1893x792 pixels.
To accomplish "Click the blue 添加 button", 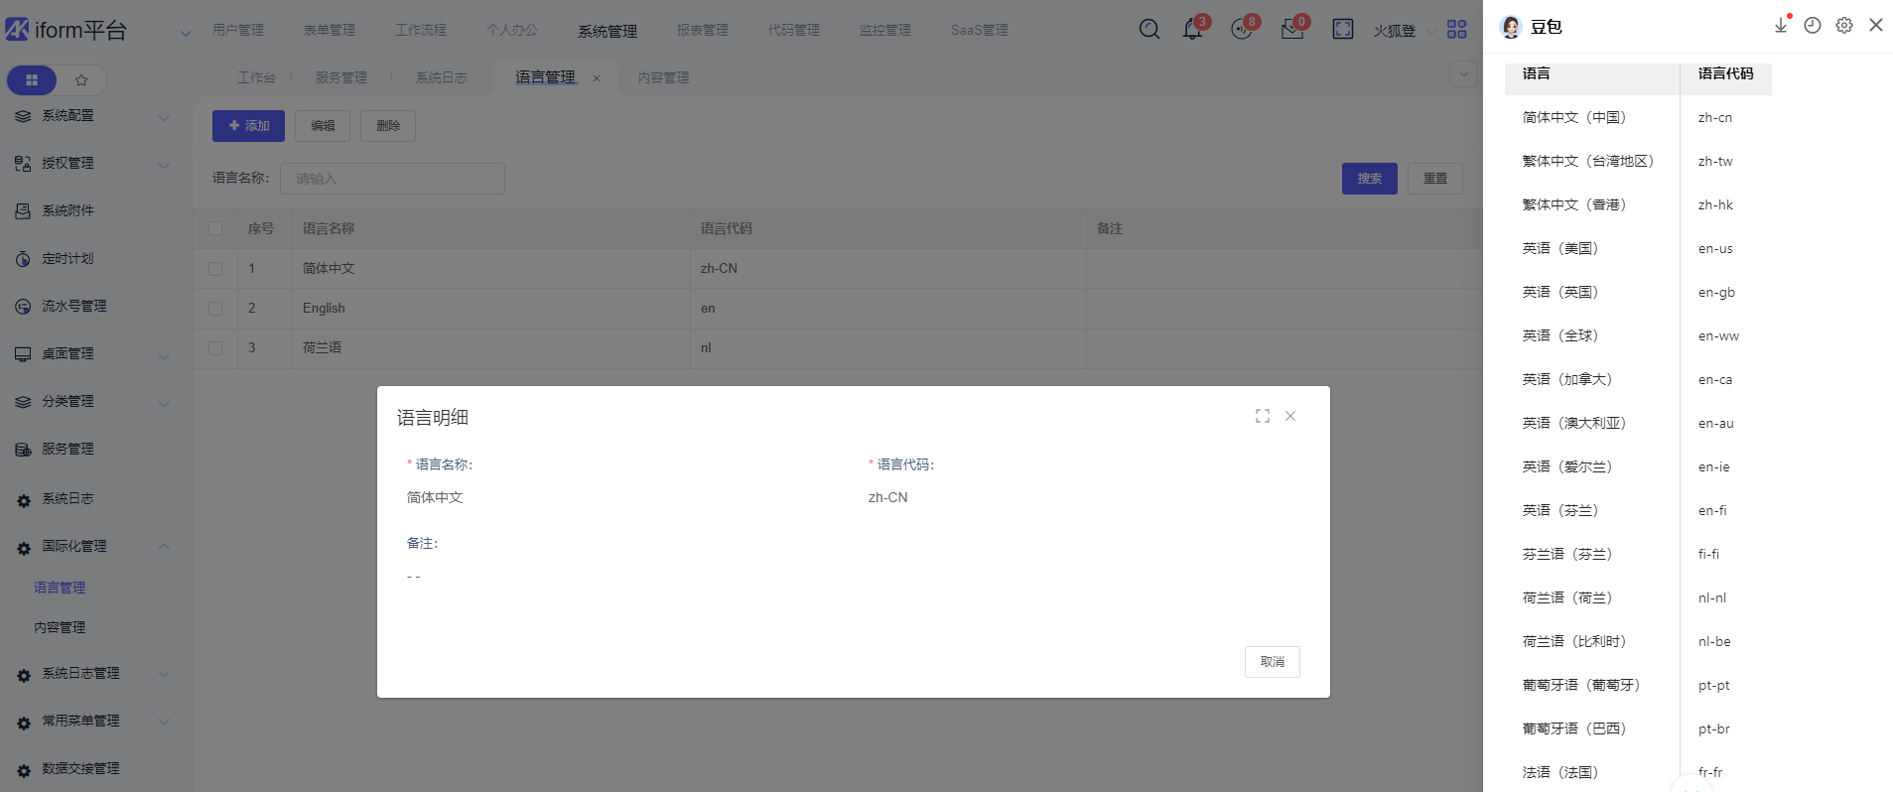I will coord(248,126).
